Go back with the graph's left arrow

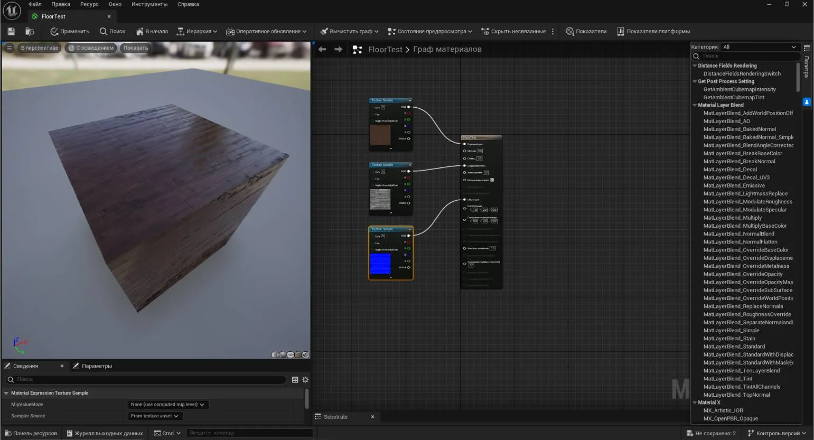[322, 50]
